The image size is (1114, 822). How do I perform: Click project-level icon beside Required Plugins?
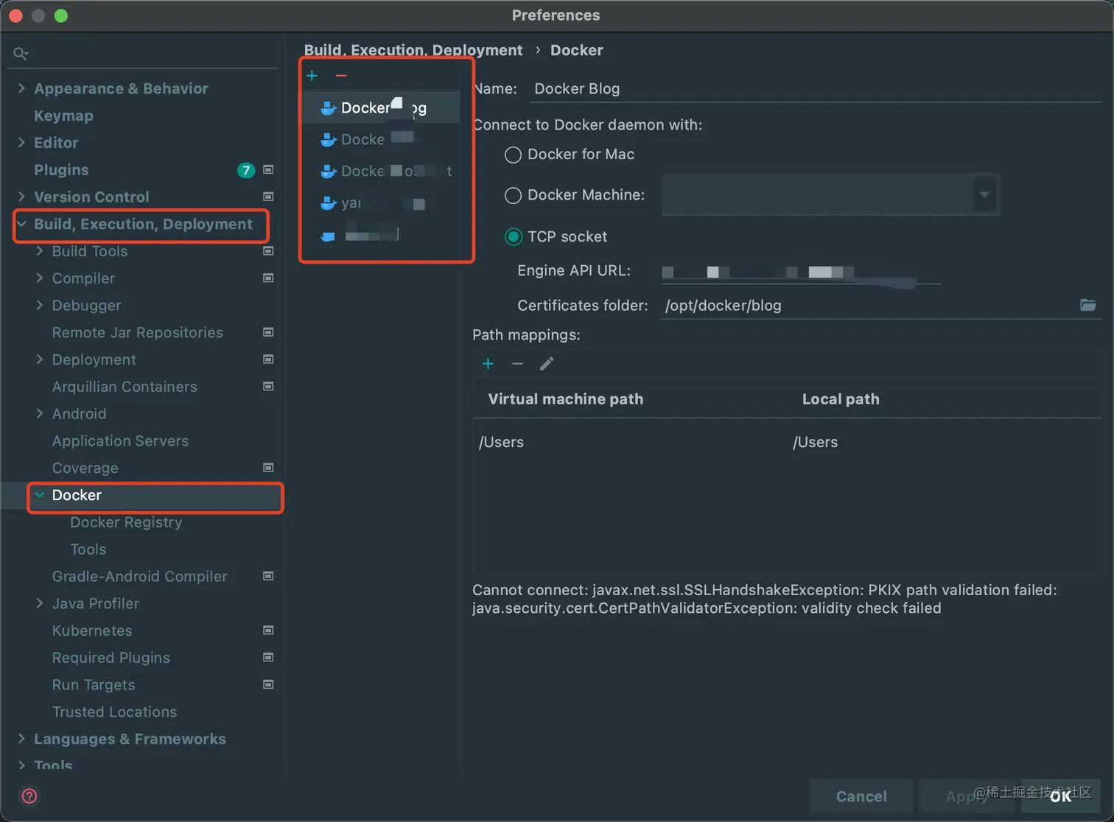(x=268, y=658)
